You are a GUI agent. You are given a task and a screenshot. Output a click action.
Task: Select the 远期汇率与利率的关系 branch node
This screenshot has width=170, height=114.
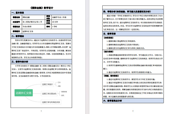pyautogui.click(x=51, y=102)
